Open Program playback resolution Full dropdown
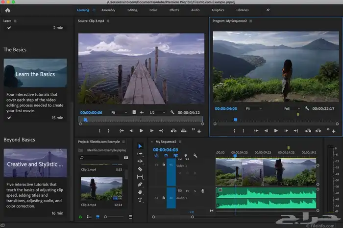The height and width of the screenshot is (228, 343). pos(292,108)
